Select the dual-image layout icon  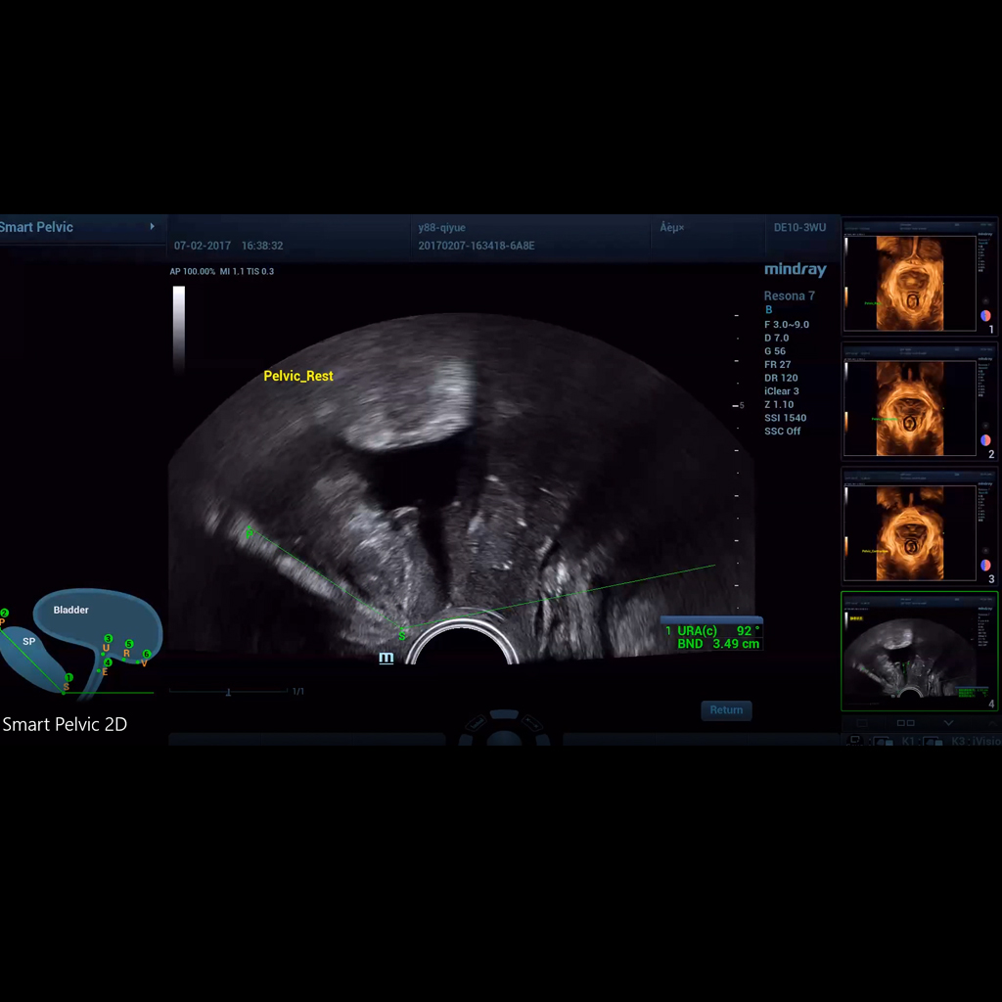tap(905, 723)
